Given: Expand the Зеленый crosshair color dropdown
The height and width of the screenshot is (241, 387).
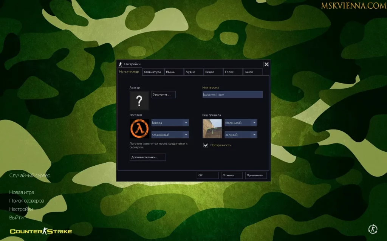Looking at the screenshot, I should click(254, 134).
